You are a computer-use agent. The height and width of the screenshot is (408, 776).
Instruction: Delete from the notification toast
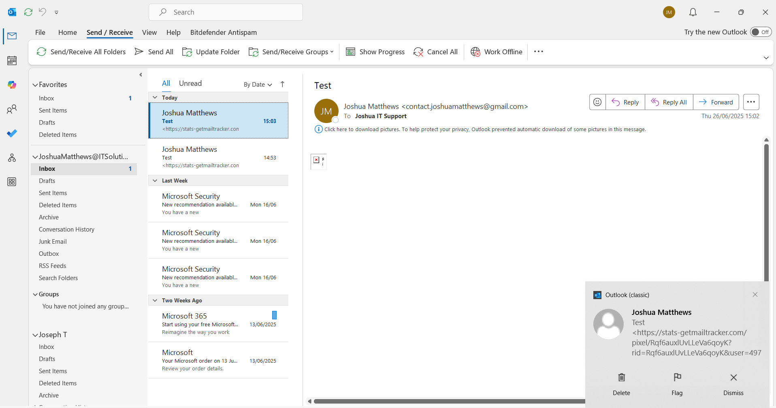(x=621, y=385)
